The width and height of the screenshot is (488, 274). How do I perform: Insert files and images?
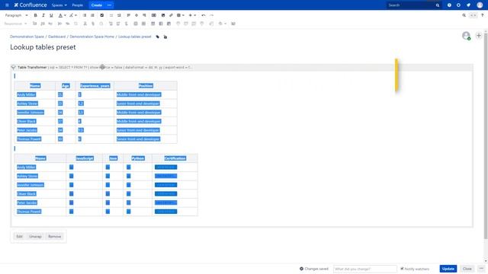(163, 15)
